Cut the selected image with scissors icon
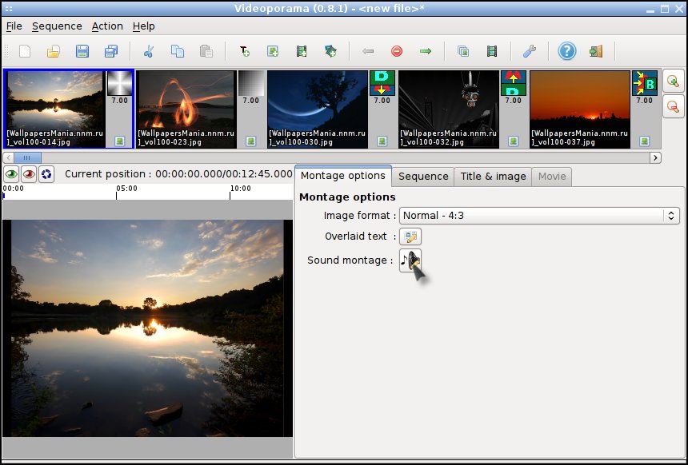688x465 pixels. [149, 51]
